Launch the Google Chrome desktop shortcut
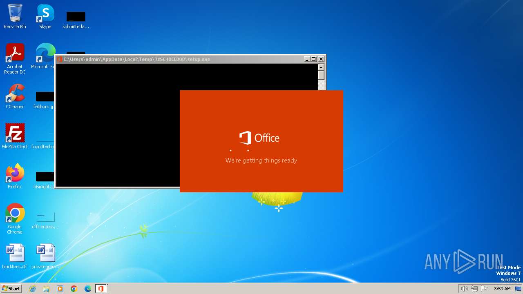This screenshot has height=294, width=523. click(15, 219)
